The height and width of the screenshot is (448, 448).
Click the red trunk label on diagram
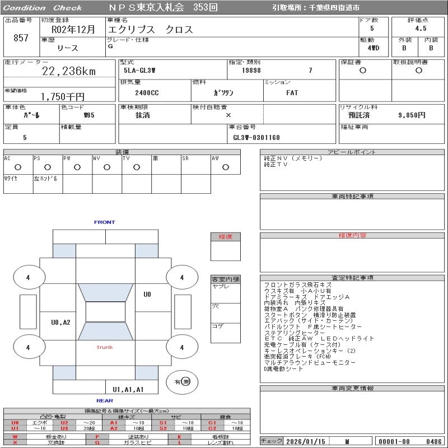click(x=105, y=347)
